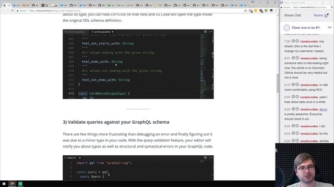Click the '7:59' timestamp in chat
This screenshot has width=334, height=187.
(x=287, y=42)
